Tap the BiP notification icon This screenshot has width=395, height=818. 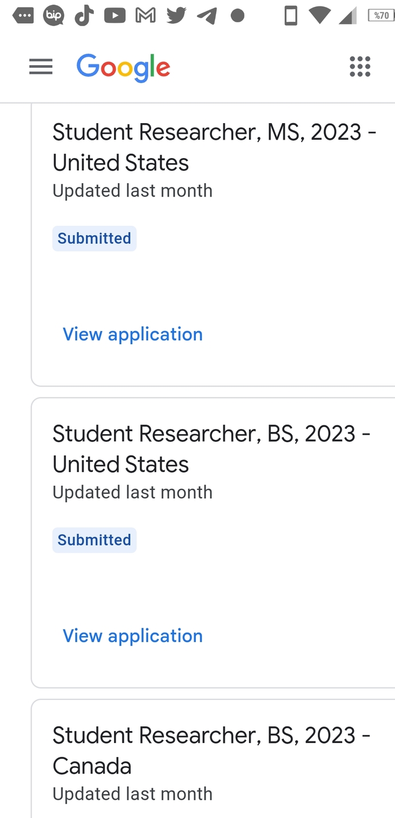(x=54, y=15)
